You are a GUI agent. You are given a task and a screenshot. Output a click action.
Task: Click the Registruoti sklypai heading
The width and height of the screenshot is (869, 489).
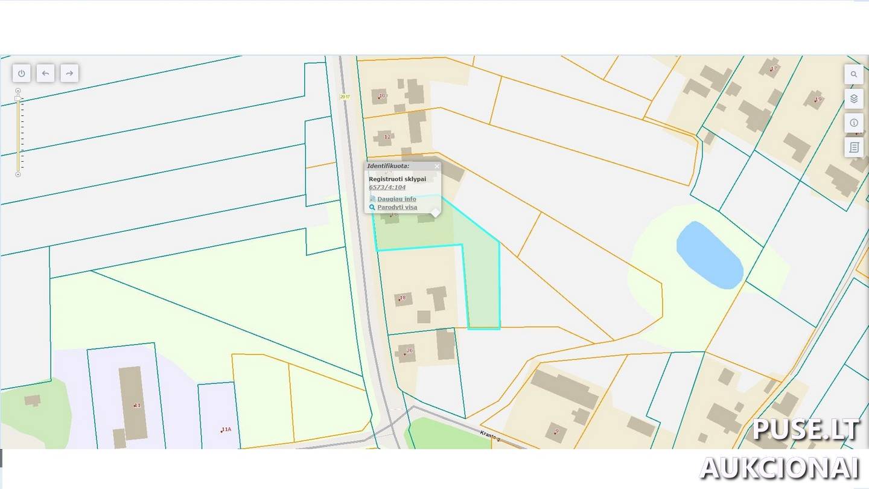(x=397, y=179)
